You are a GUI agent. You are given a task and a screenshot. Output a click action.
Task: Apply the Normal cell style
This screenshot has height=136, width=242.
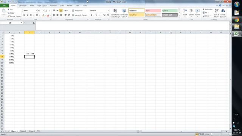tap(137, 11)
